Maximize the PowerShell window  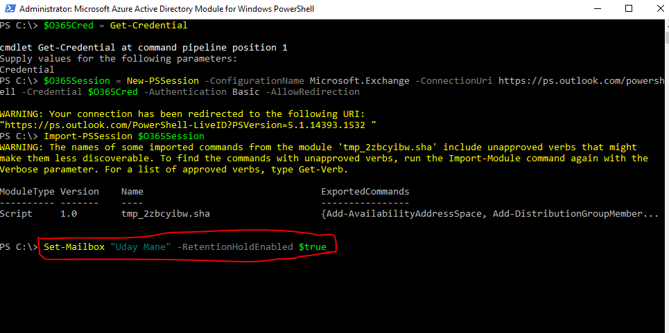[629, 8]
